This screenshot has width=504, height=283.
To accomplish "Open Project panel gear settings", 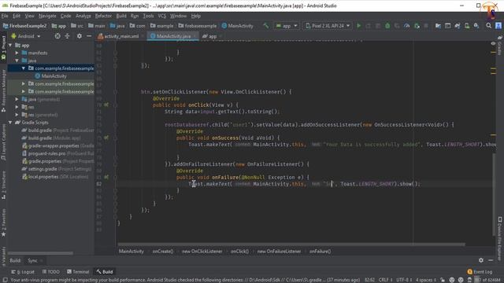I will pyautogui.click(x=79, y=36).
